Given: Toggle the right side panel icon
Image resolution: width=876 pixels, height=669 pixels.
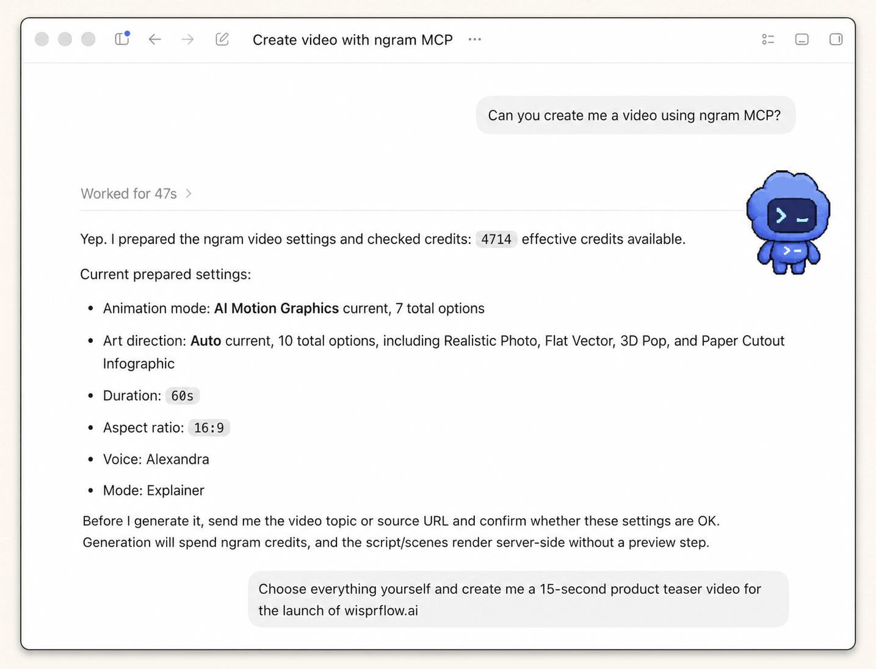Looking at the screenshot, I should tap(836, 39).
